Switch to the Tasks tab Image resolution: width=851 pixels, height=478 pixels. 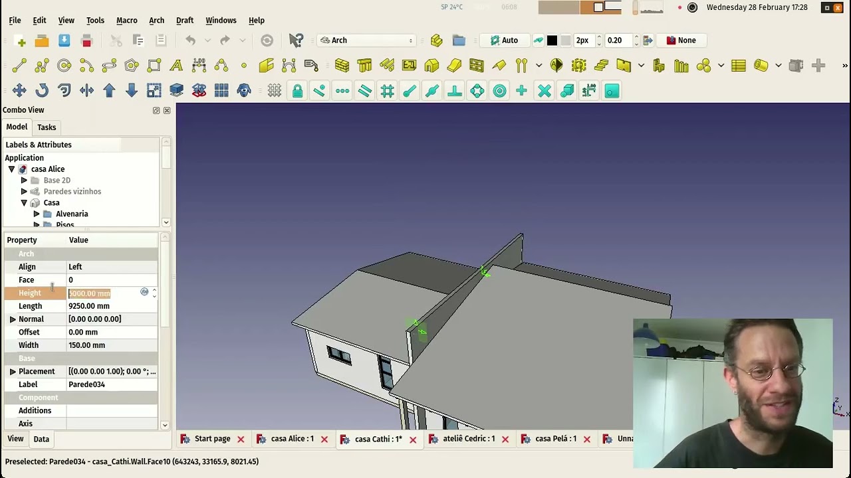pyautogui.click(x=47, y=127)
